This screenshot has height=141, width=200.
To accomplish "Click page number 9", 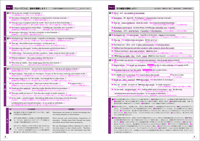I will coord(194,136).
